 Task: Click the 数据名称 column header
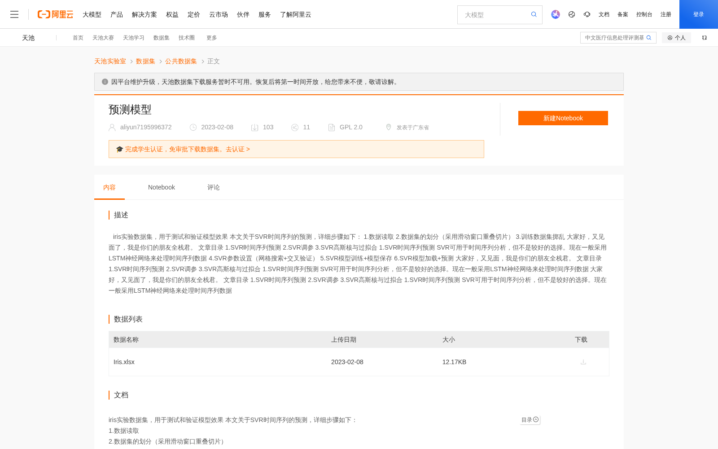click(x=126, y=339)
